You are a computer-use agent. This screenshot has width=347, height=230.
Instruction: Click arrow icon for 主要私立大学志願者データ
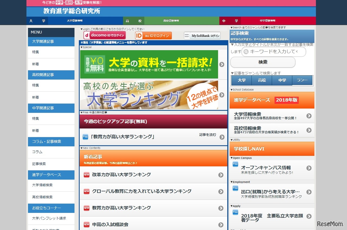(x=309, y=216)
